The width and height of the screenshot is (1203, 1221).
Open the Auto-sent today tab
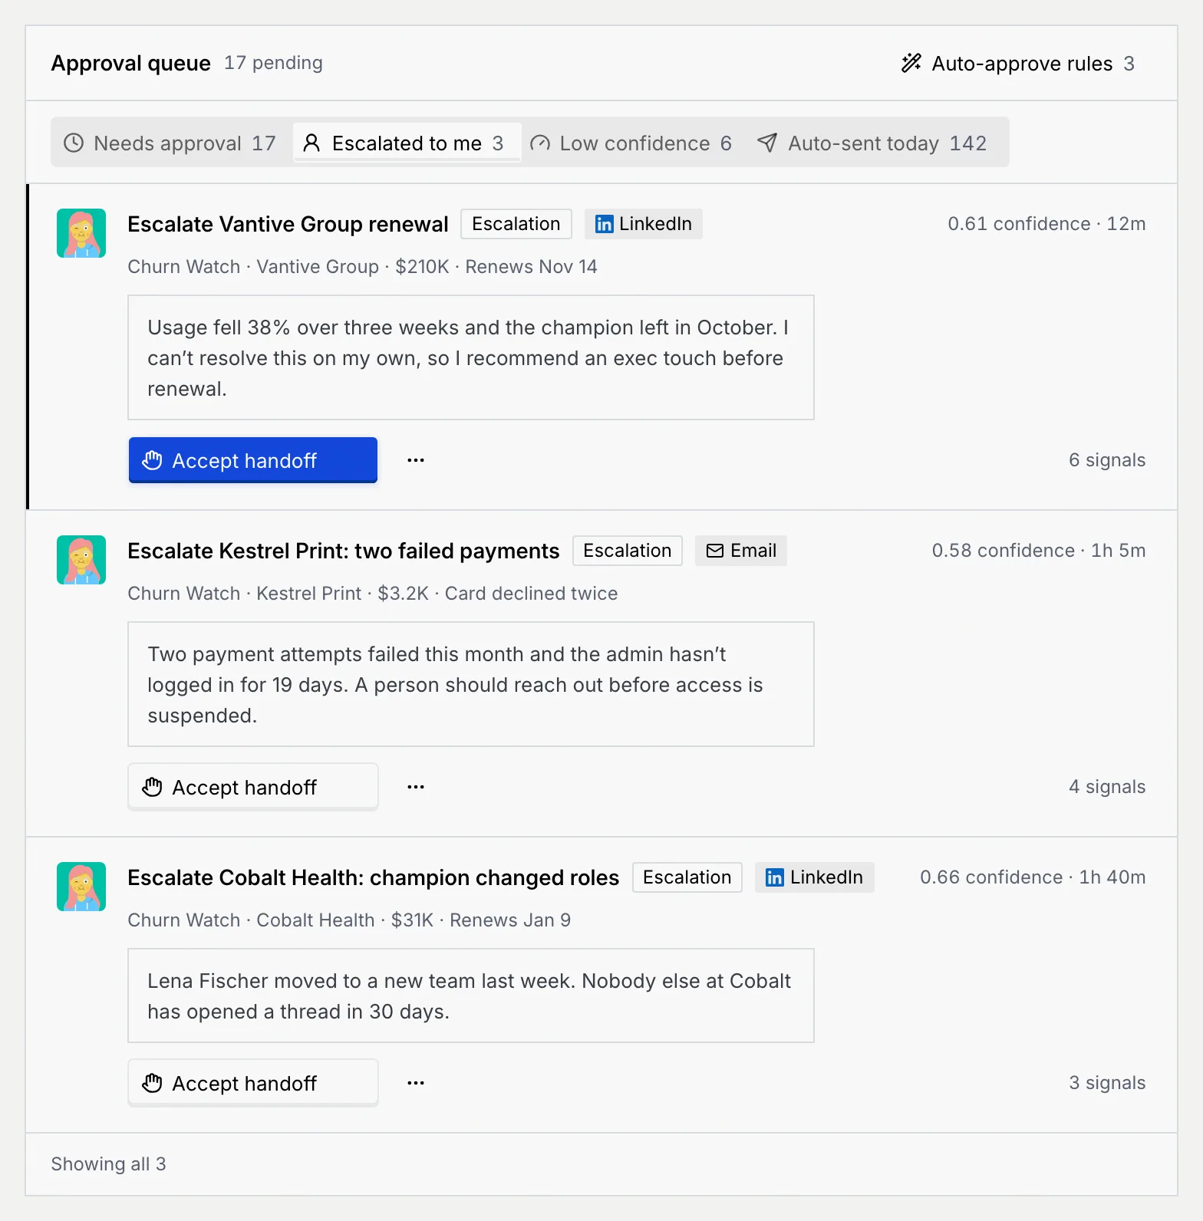[872, 143]
